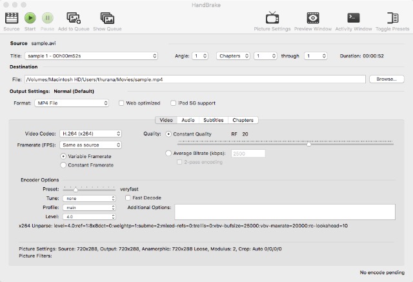Start encoding with the Start button
Screen dimensions: 413x282
coord(30,18)
